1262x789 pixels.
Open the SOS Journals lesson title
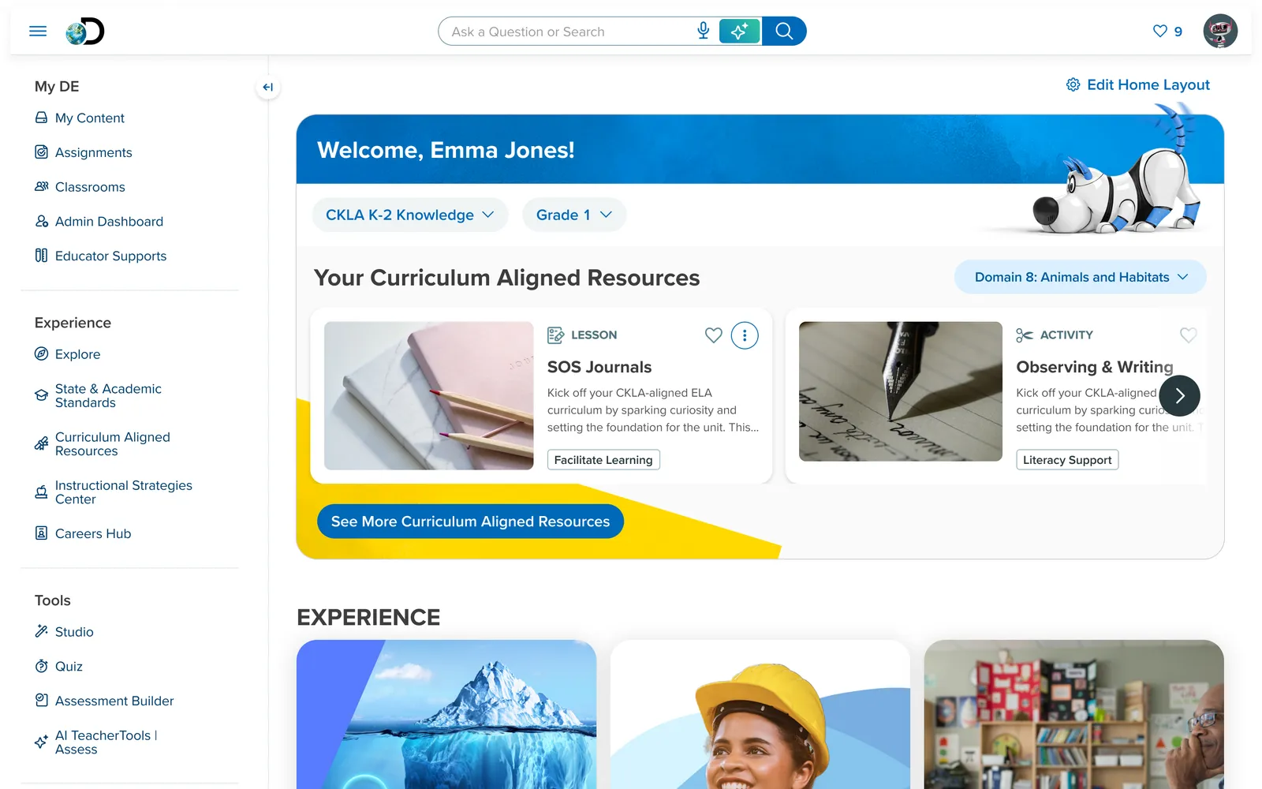(599, 367)
